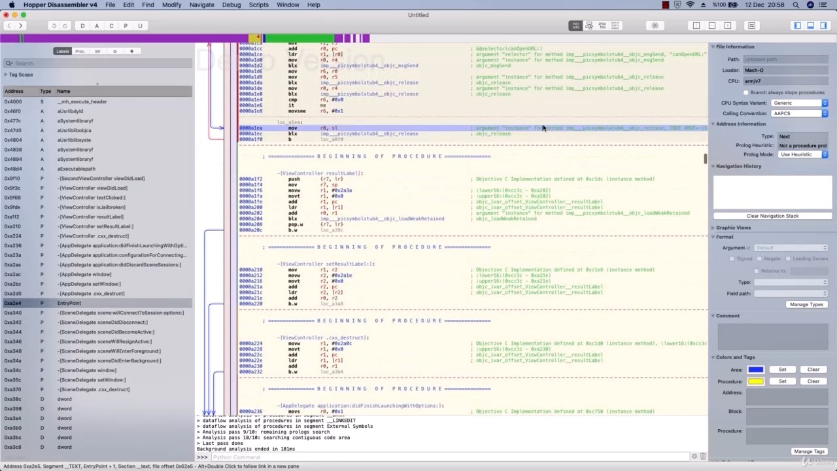Show the starred labels tab
The height and width of the screenshot is (471, 837).
click(115, 51)
